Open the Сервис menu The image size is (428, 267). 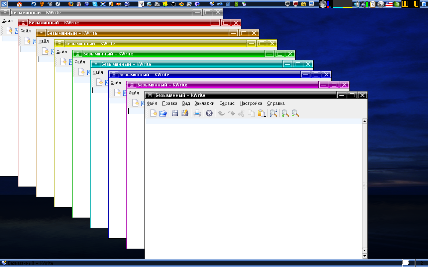tap(227, 103)
